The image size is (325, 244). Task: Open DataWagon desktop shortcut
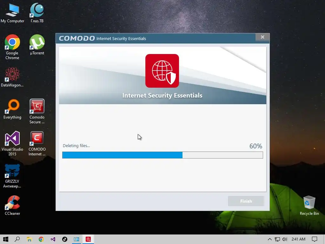click(x=12, y=77)
